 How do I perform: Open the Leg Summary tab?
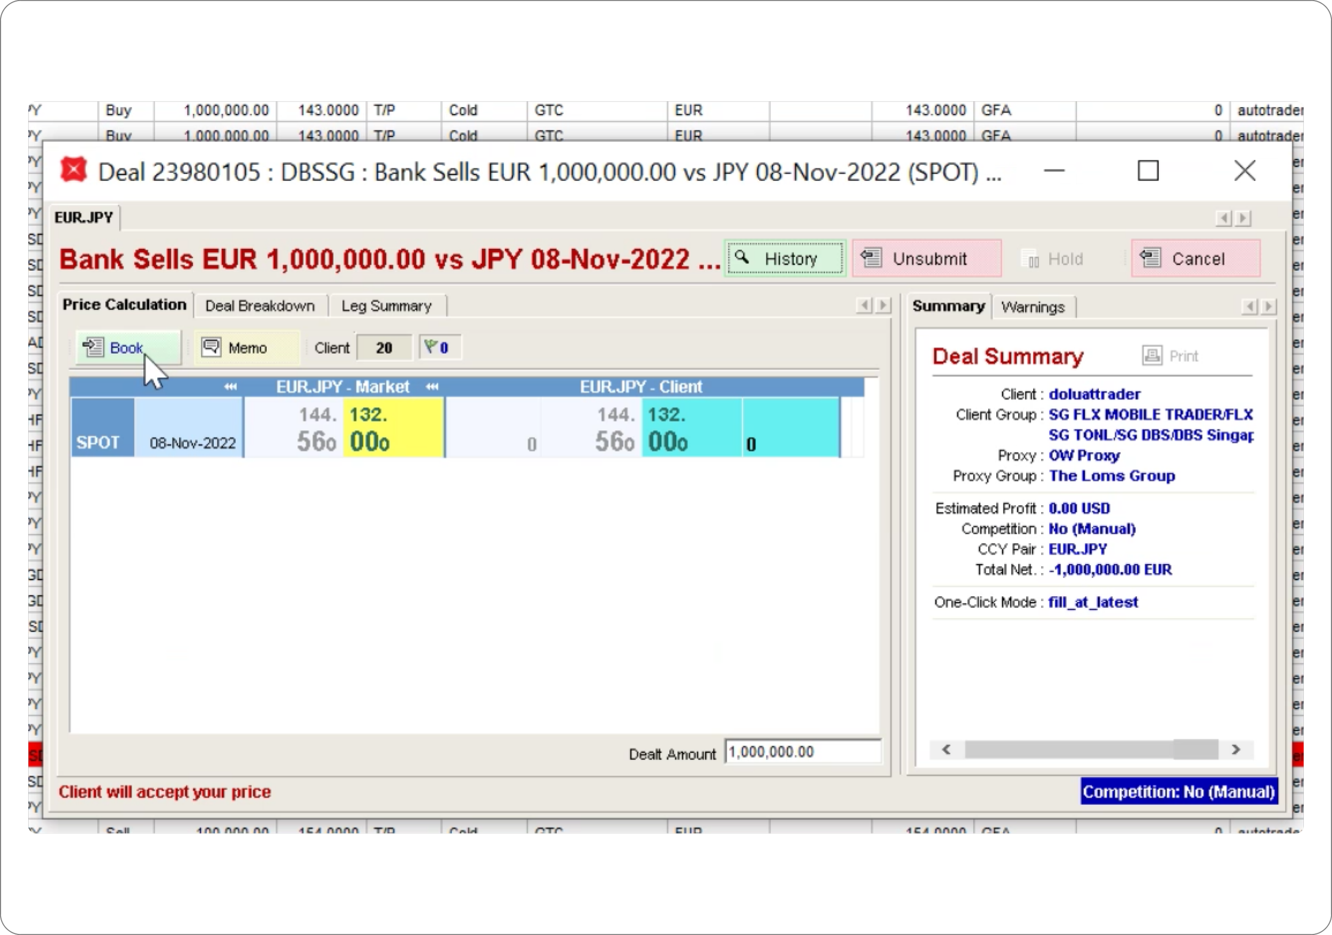tap(386, 306)
